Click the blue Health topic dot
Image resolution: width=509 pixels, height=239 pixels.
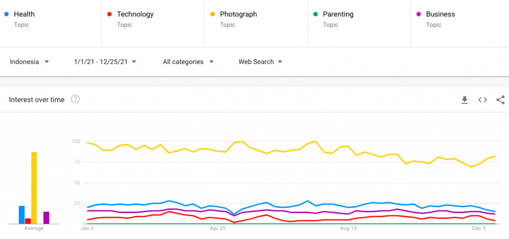(x=6, y=14)
